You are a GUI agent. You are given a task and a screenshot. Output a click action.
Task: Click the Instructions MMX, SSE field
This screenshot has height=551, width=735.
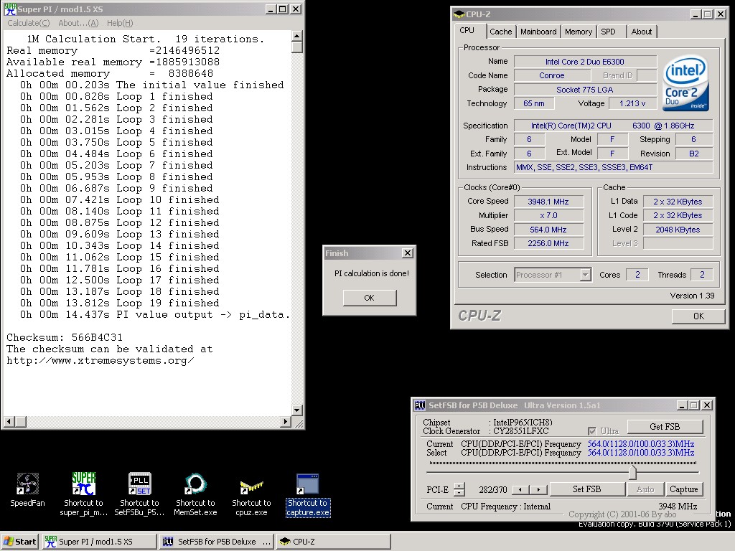[614, 168]
